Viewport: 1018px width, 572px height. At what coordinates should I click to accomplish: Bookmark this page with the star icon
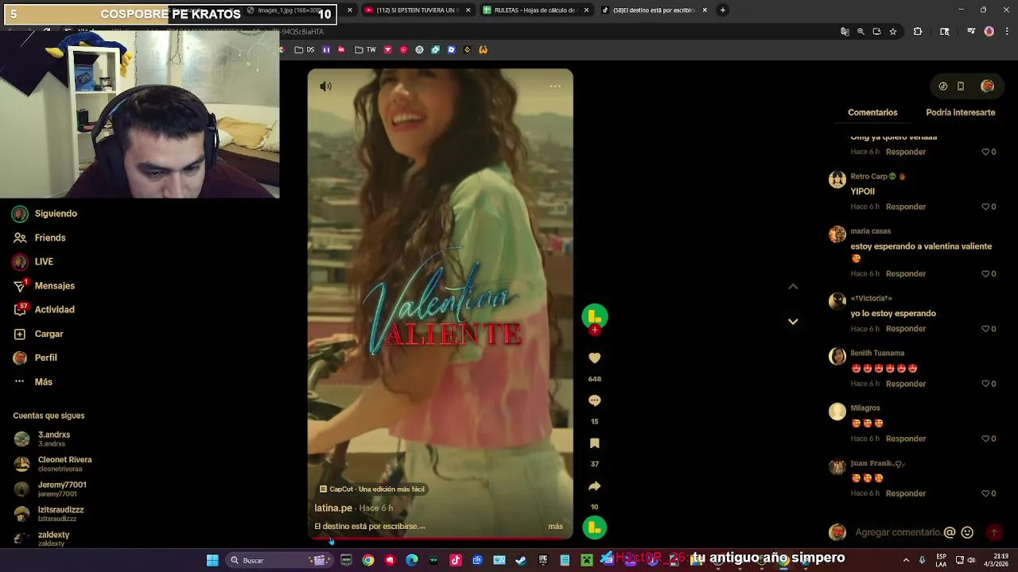893,32
